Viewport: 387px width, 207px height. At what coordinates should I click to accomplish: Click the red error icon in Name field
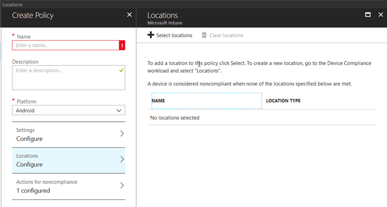click(x=122, y=45)
